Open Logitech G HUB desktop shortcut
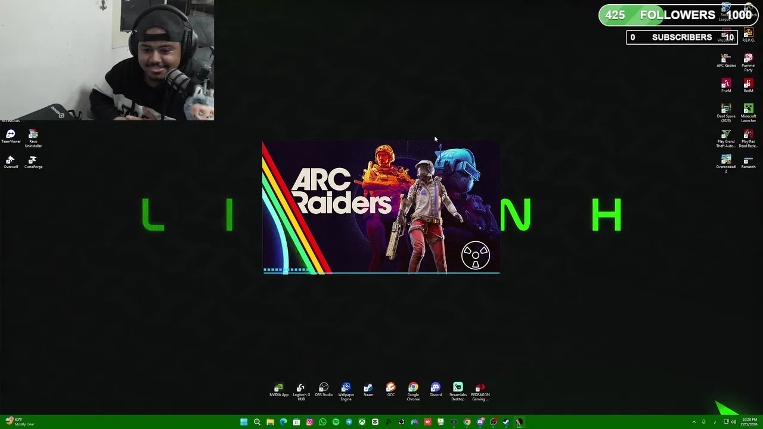Screen dimensions: 763x429 [x=301, y=391]
